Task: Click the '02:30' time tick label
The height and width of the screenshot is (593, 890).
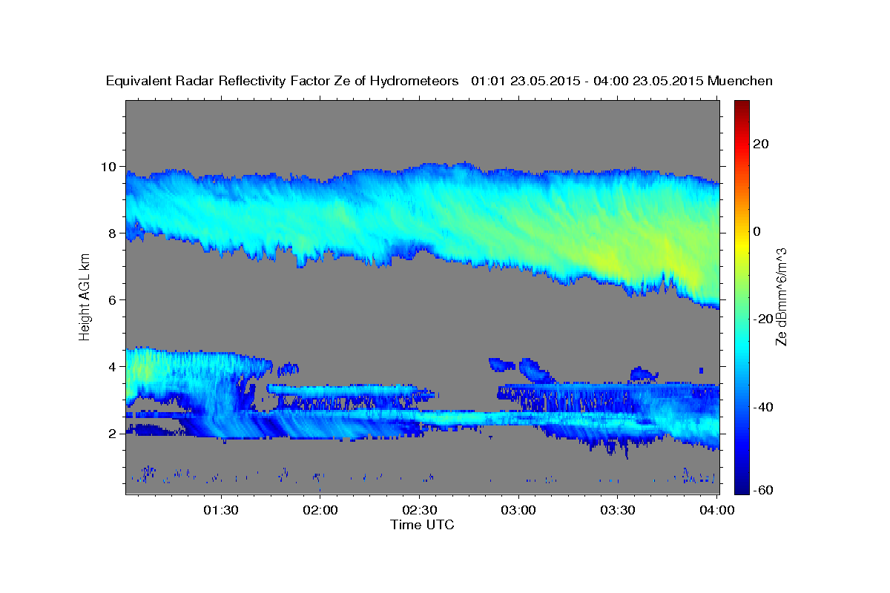Action: point(420,510)
